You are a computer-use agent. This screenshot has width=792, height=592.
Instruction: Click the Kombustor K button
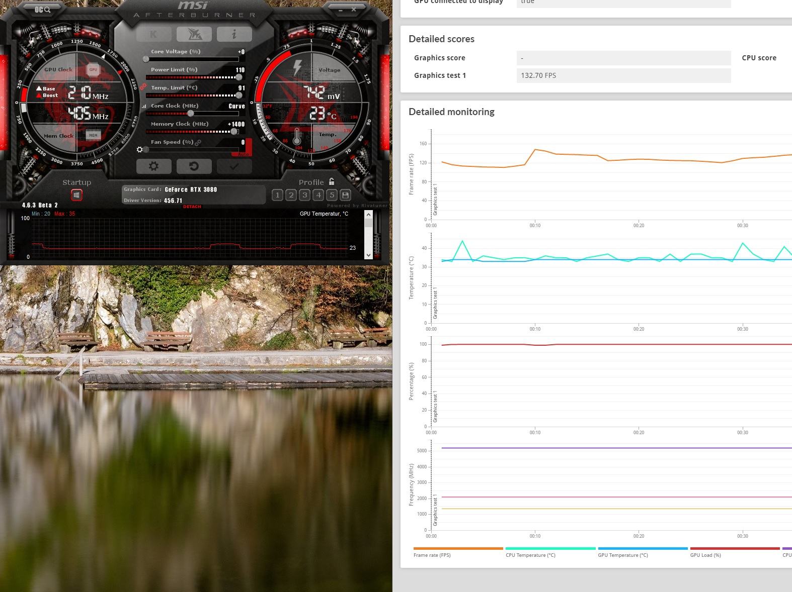click(x=153, y=34)
